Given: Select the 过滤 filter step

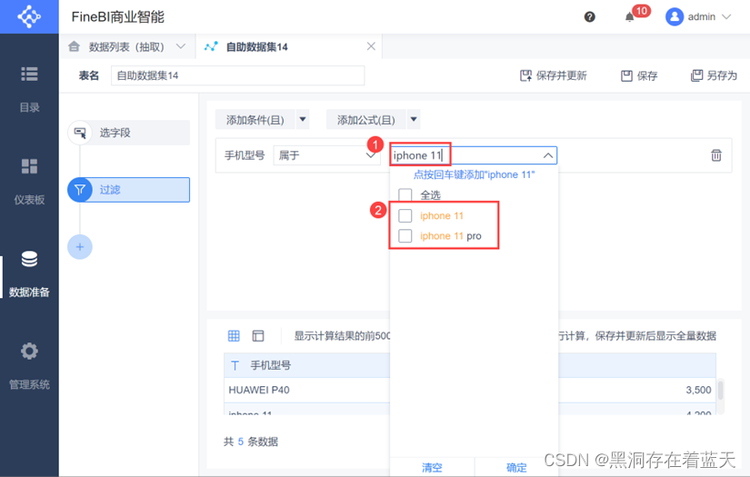Looking at the screenshot, I should pos(129,190).
